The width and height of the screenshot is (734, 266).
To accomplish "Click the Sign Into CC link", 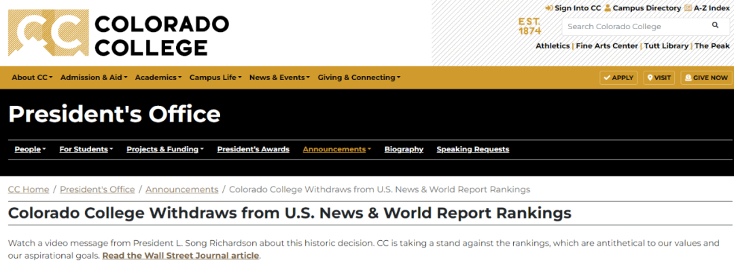I will [573, 8].
